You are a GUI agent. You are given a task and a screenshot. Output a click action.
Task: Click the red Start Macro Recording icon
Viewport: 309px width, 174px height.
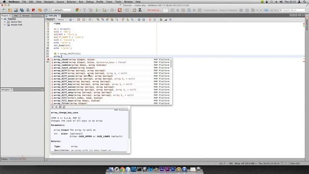click(150, 19)
